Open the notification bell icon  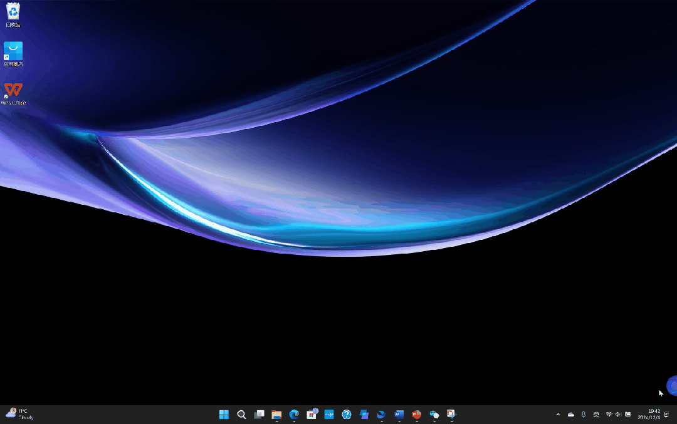point(666,415)
